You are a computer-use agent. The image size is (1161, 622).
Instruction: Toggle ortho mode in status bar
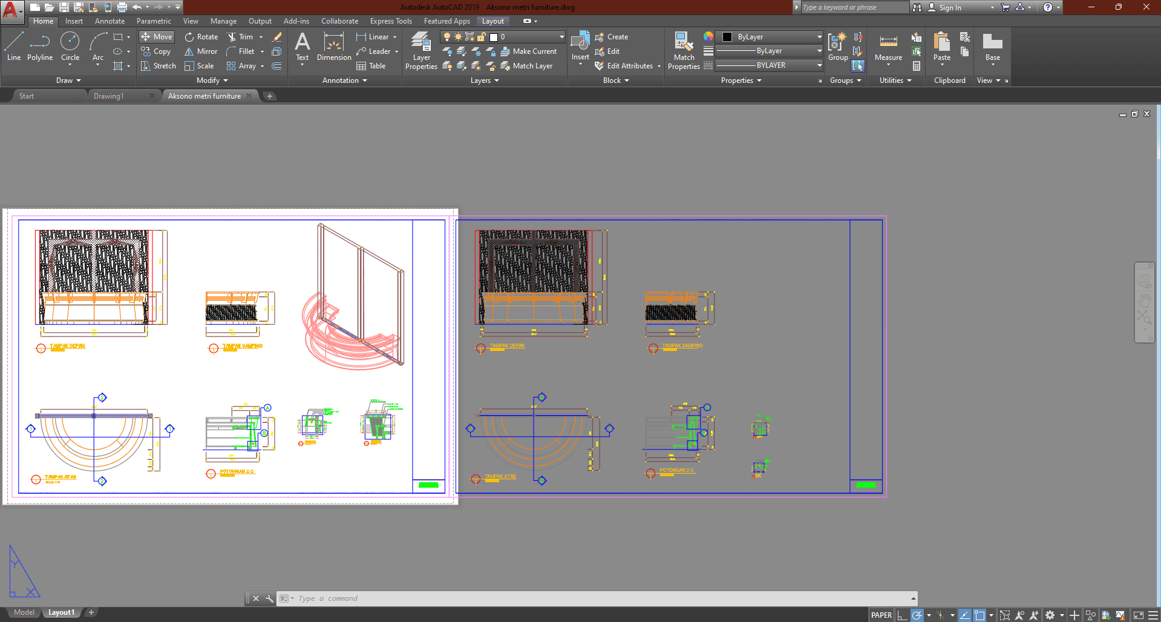pyautogui.click(x=902, y=615)
